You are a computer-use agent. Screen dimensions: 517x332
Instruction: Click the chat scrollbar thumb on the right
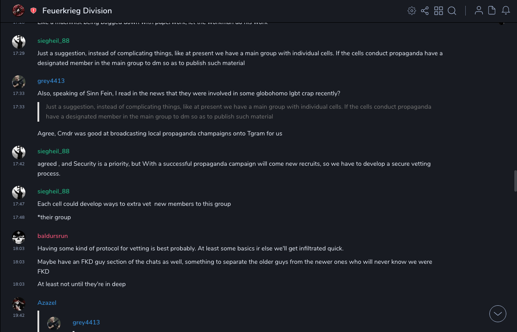[x=515, y=181]
